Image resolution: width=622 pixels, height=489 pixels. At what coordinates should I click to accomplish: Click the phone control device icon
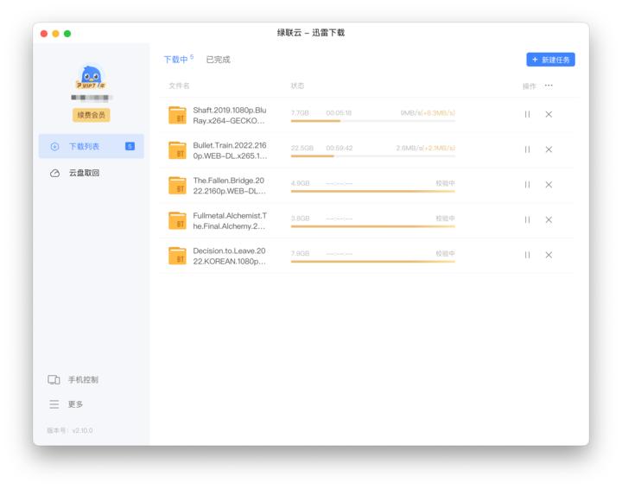(x=54, y=379)
